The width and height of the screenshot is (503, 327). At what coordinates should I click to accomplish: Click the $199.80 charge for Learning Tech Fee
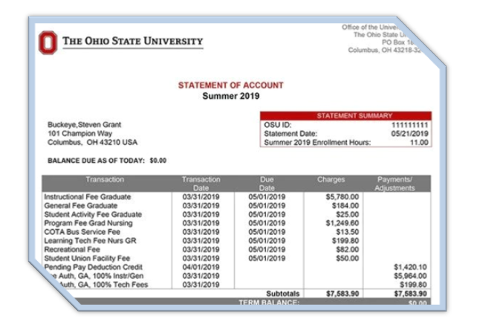(345, 241)
